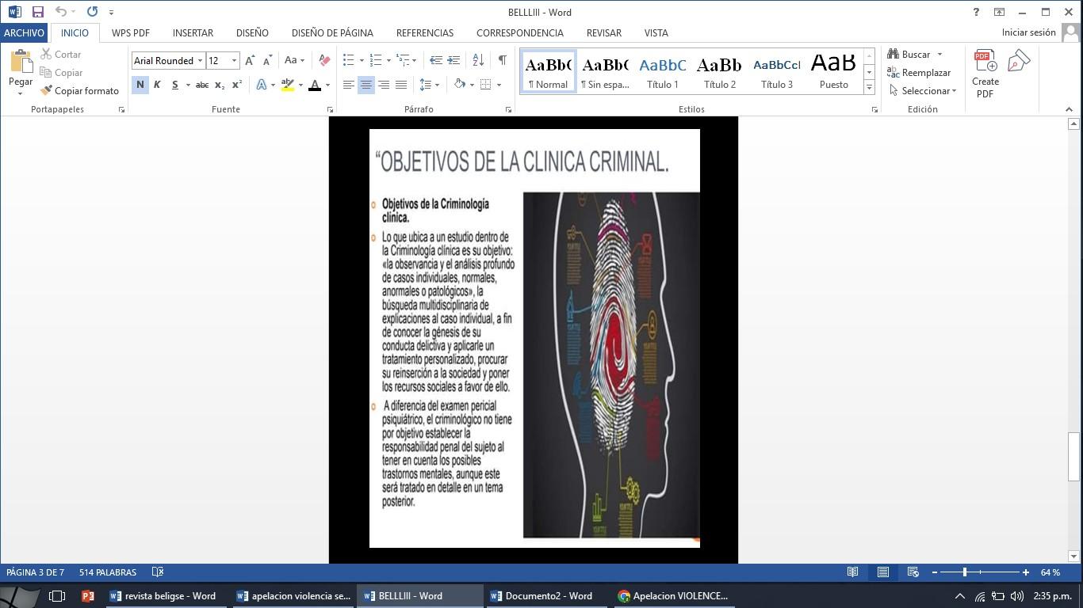This screenshot has height=608, width=1083.
Task: Toggle Italic formatting
Action: tap(157, 85)
